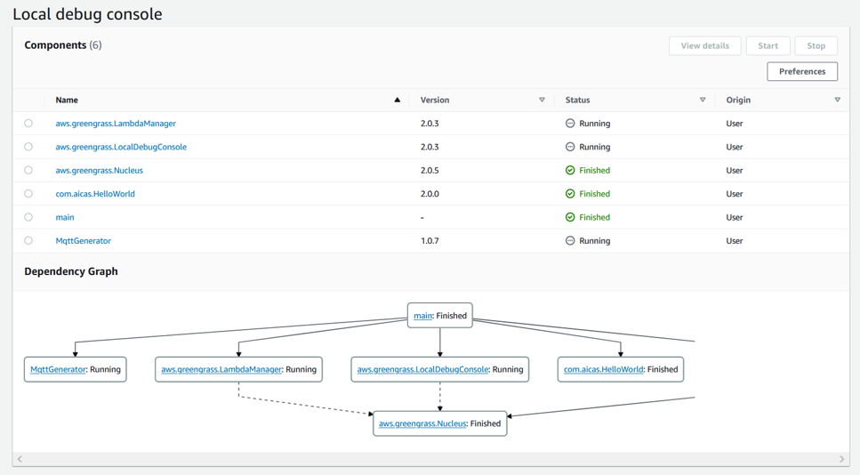Click Running status icon for MqttGenerator
This screenshot has height=475, width=860.
coord(570,241)
